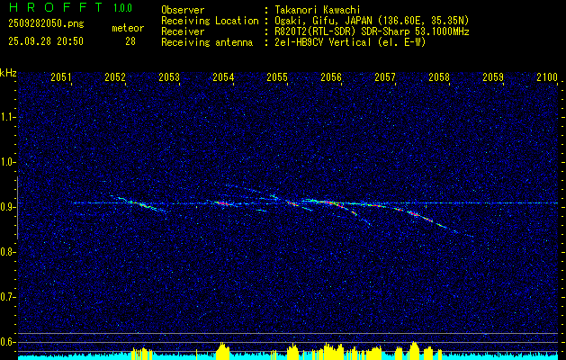Click the 1.1 kHz axis label
This screenshot has height=360, width=566.
pyautogui.click(x=7, y=117)
